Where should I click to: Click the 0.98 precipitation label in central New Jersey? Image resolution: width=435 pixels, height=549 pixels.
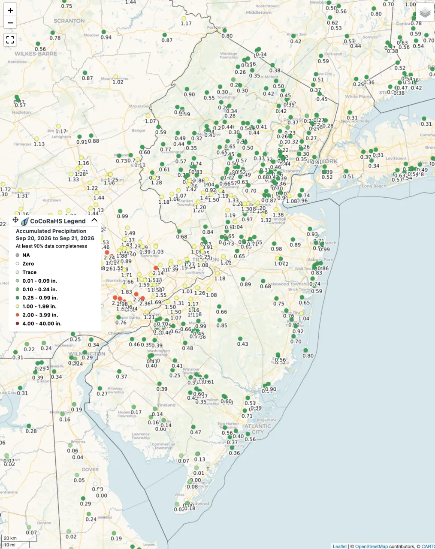(x=277, y=249)
